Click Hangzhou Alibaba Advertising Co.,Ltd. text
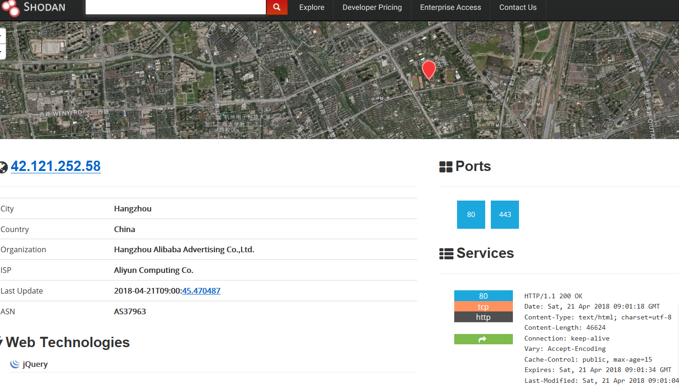This screenshot has width=679, height=388. (184, 249)
